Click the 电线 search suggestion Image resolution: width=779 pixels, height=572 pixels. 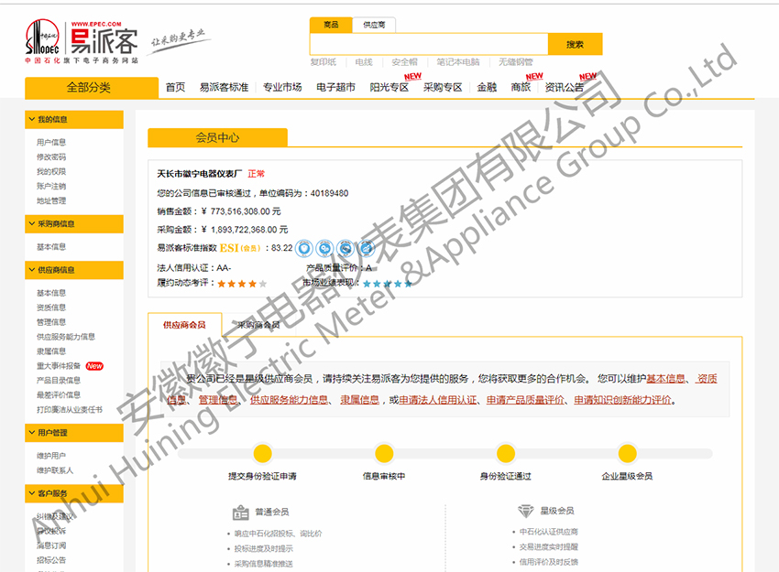click(364, 62)
